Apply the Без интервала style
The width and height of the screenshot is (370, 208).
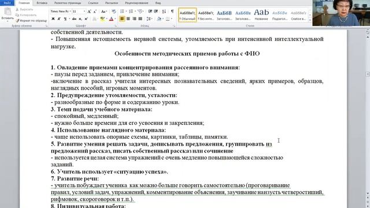pos(206,15)
